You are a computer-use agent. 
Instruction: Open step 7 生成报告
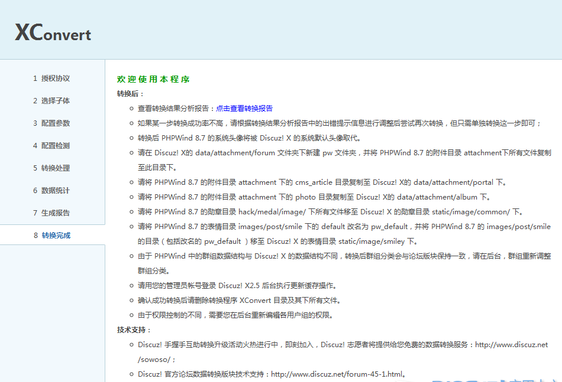tap(51, 213)
